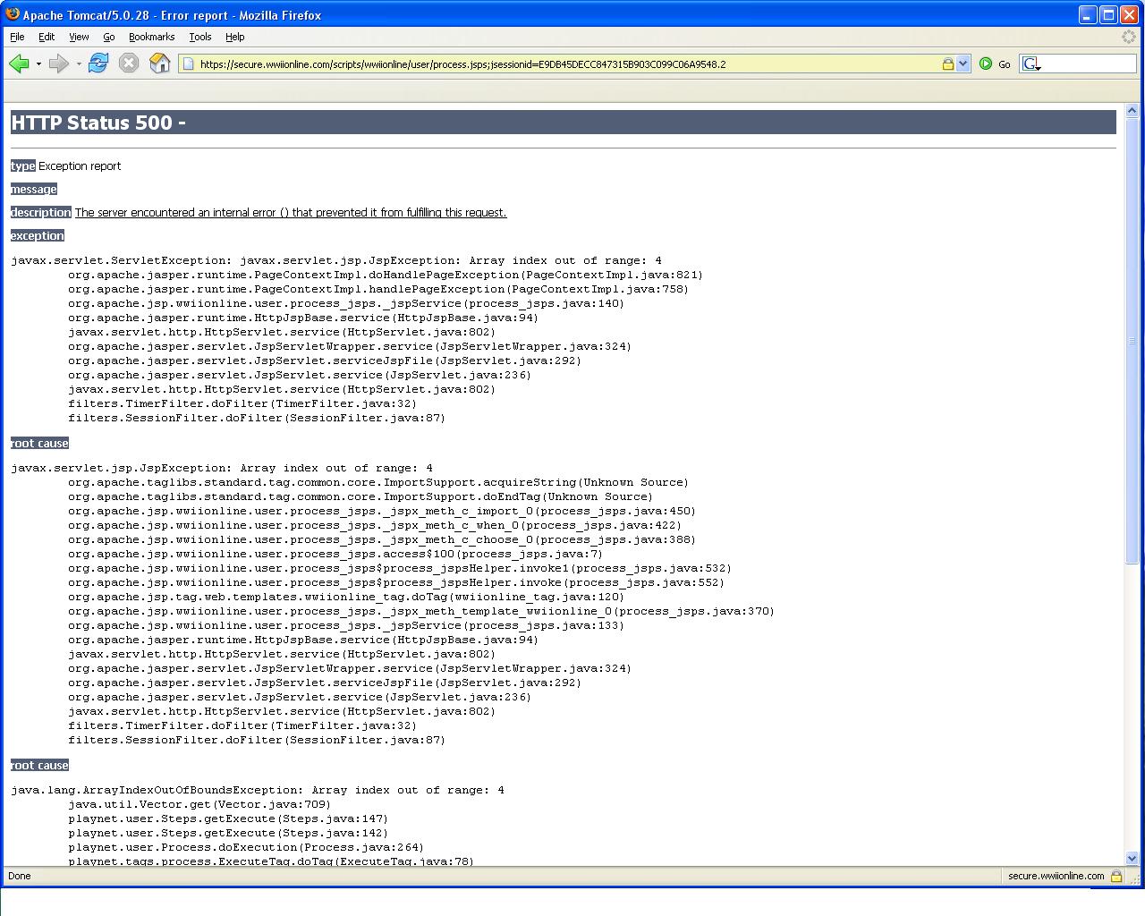The width and height of the screenshot is (1145, 916).
Task: Open the Bookmarks menu
Action: [x=151, y=37]
